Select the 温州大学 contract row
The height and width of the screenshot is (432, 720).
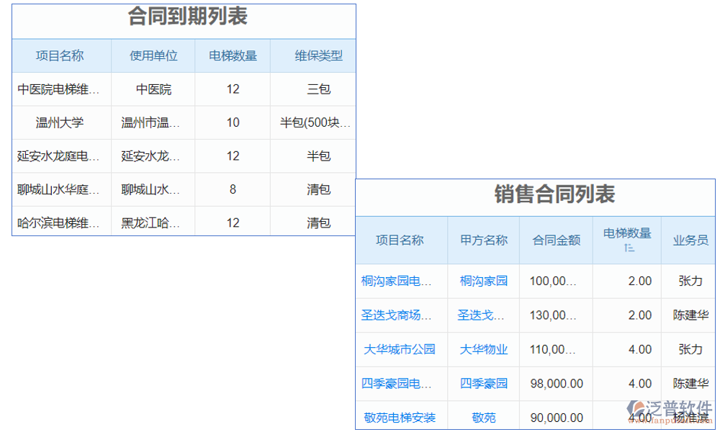[60, 122]
